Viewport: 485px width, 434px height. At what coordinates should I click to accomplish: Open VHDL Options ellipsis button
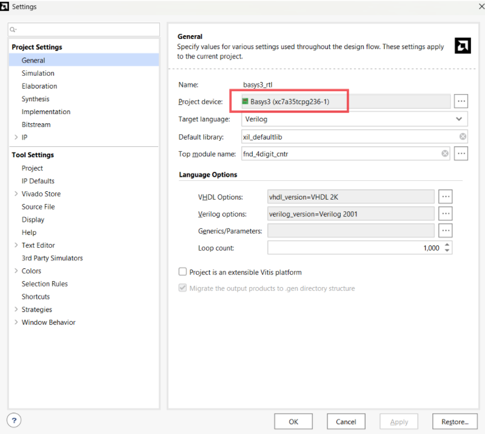coord(446,197)
